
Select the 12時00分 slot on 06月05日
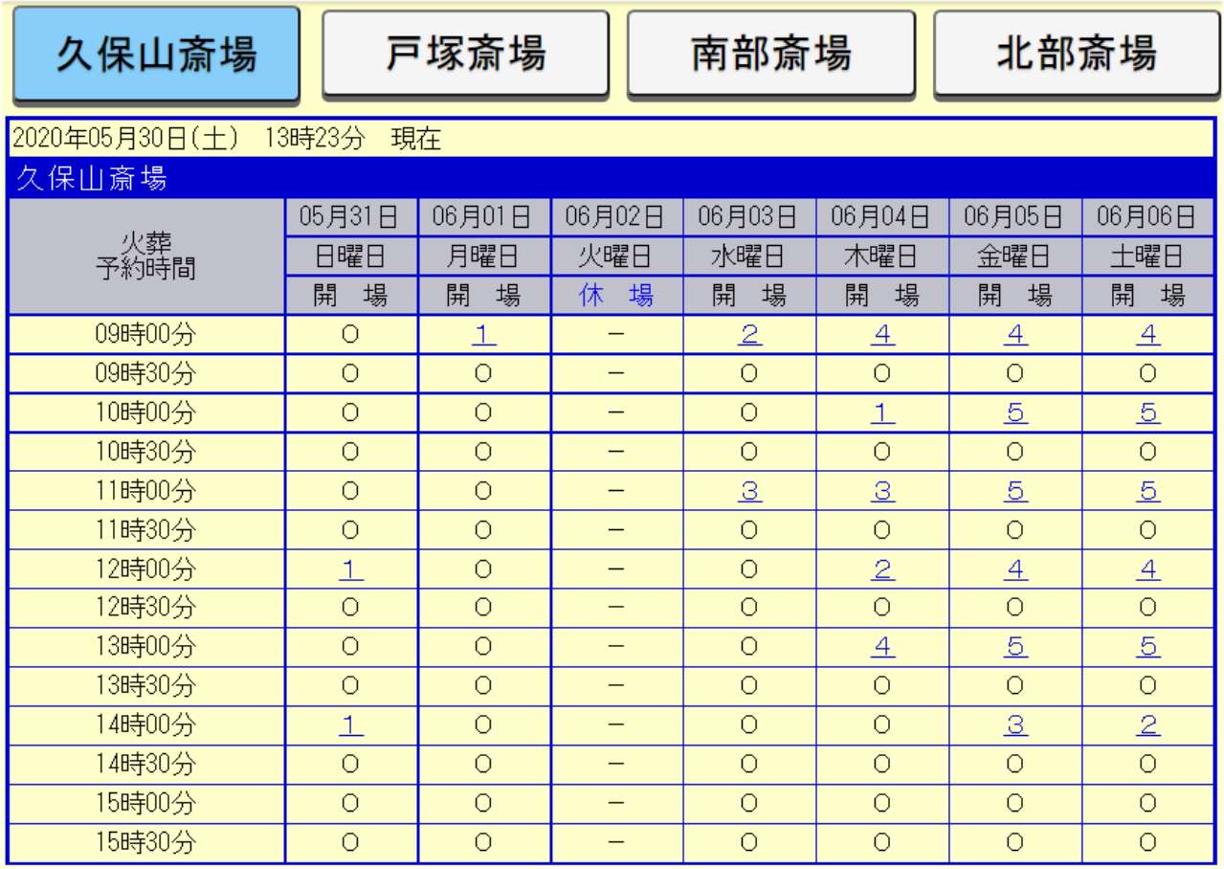(x=1015, y=569)
